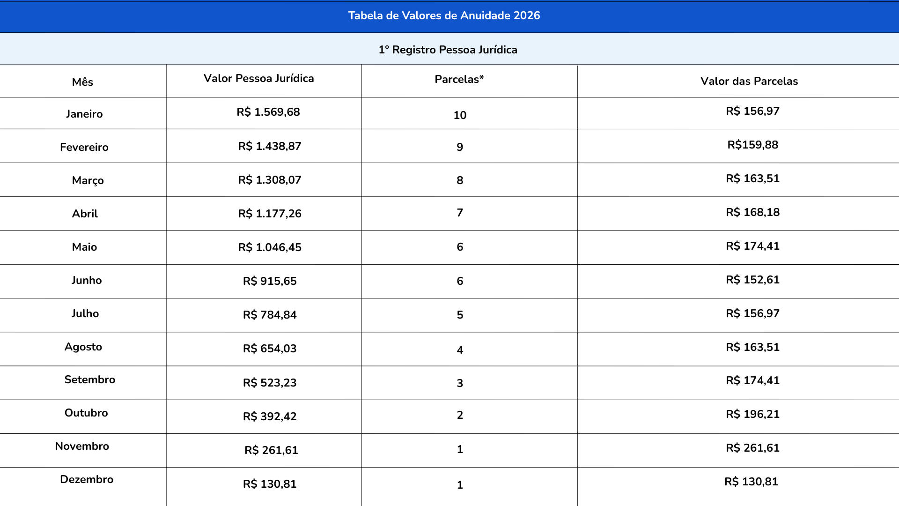This screenshot has width=899, height=506.
Task: Click the Dezembro value R$ 130,81 in second column
Action: coord(269,484)
